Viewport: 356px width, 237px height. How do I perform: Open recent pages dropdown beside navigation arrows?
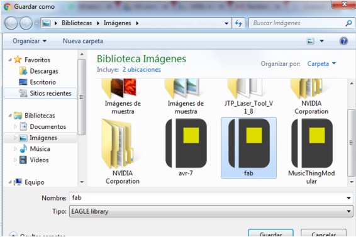pyautogui.click(x=36, y=23)
